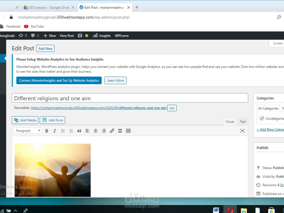
Task: Align text right
Action: 104,131
